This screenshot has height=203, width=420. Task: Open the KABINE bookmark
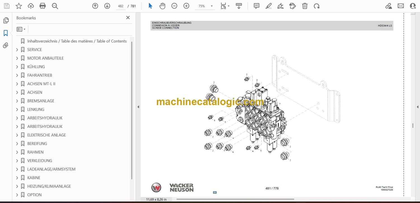pos(34,178)
